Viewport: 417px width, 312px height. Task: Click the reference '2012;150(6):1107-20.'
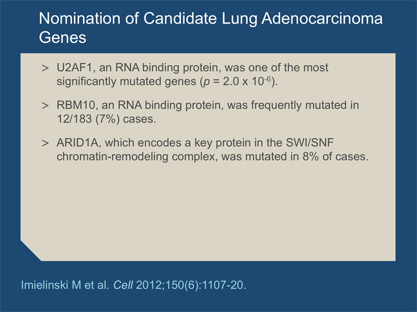click(x=191, y=285)
